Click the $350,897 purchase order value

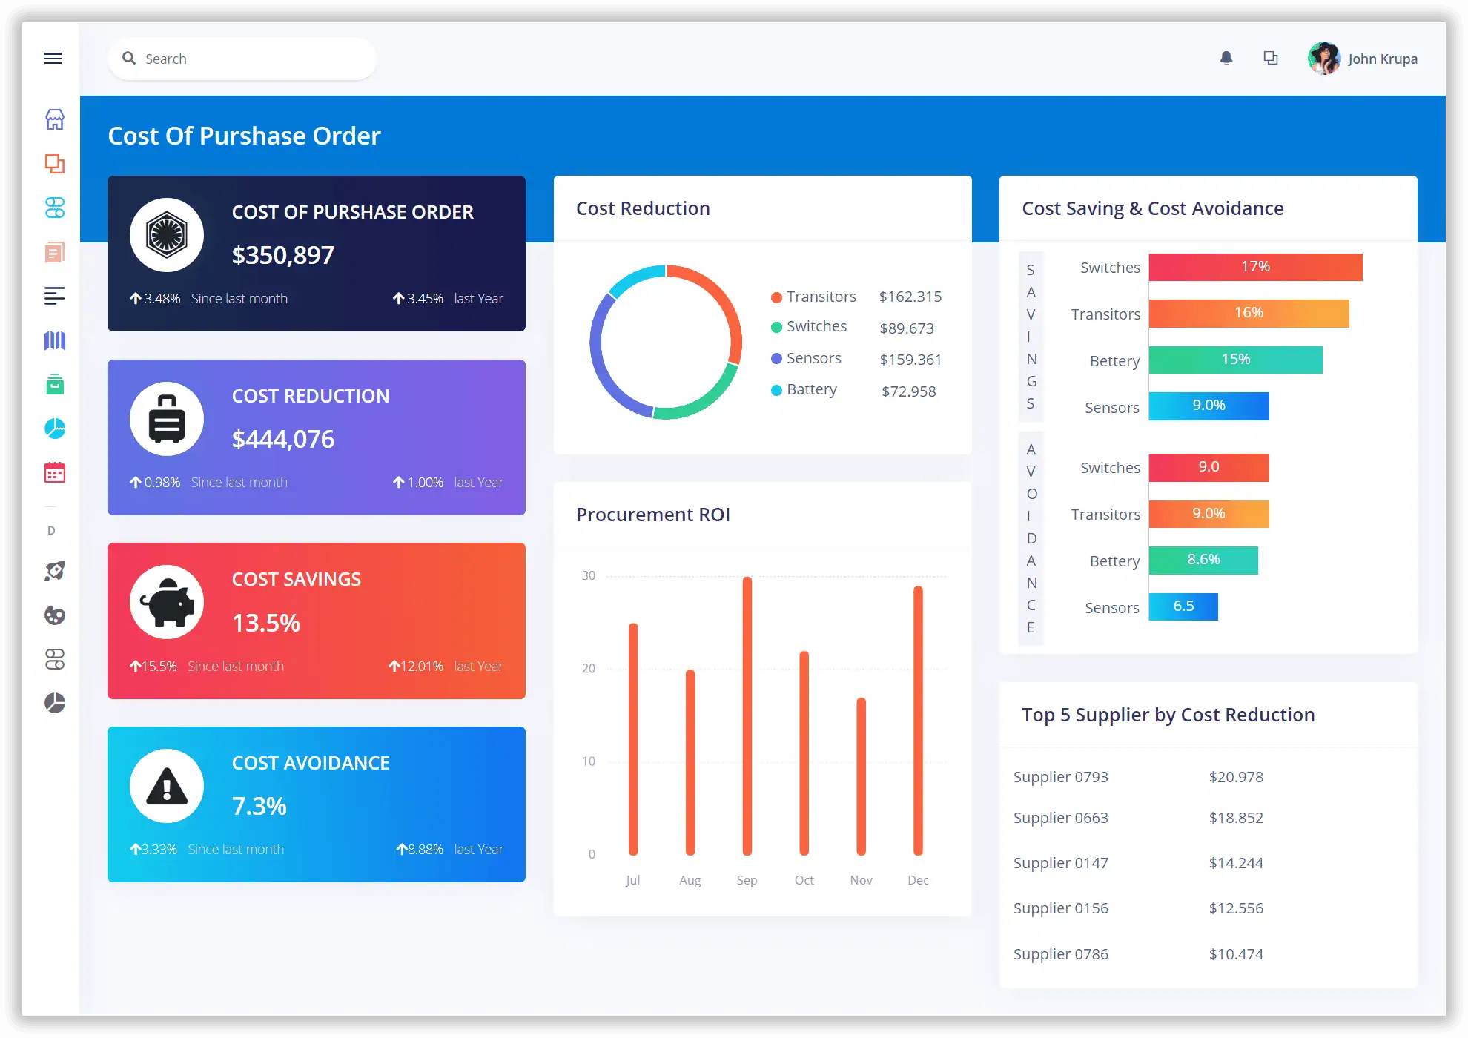[x=283, y=255]
